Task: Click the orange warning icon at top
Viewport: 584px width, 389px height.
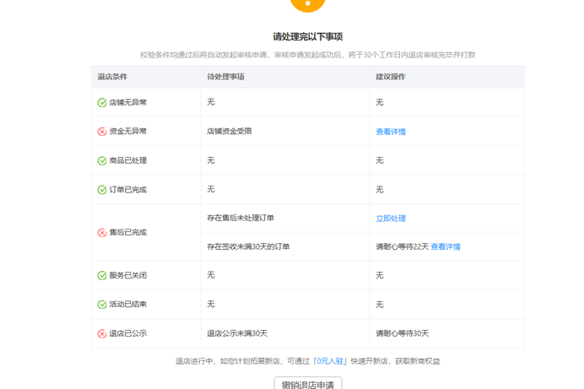Action: pos(307,3)
